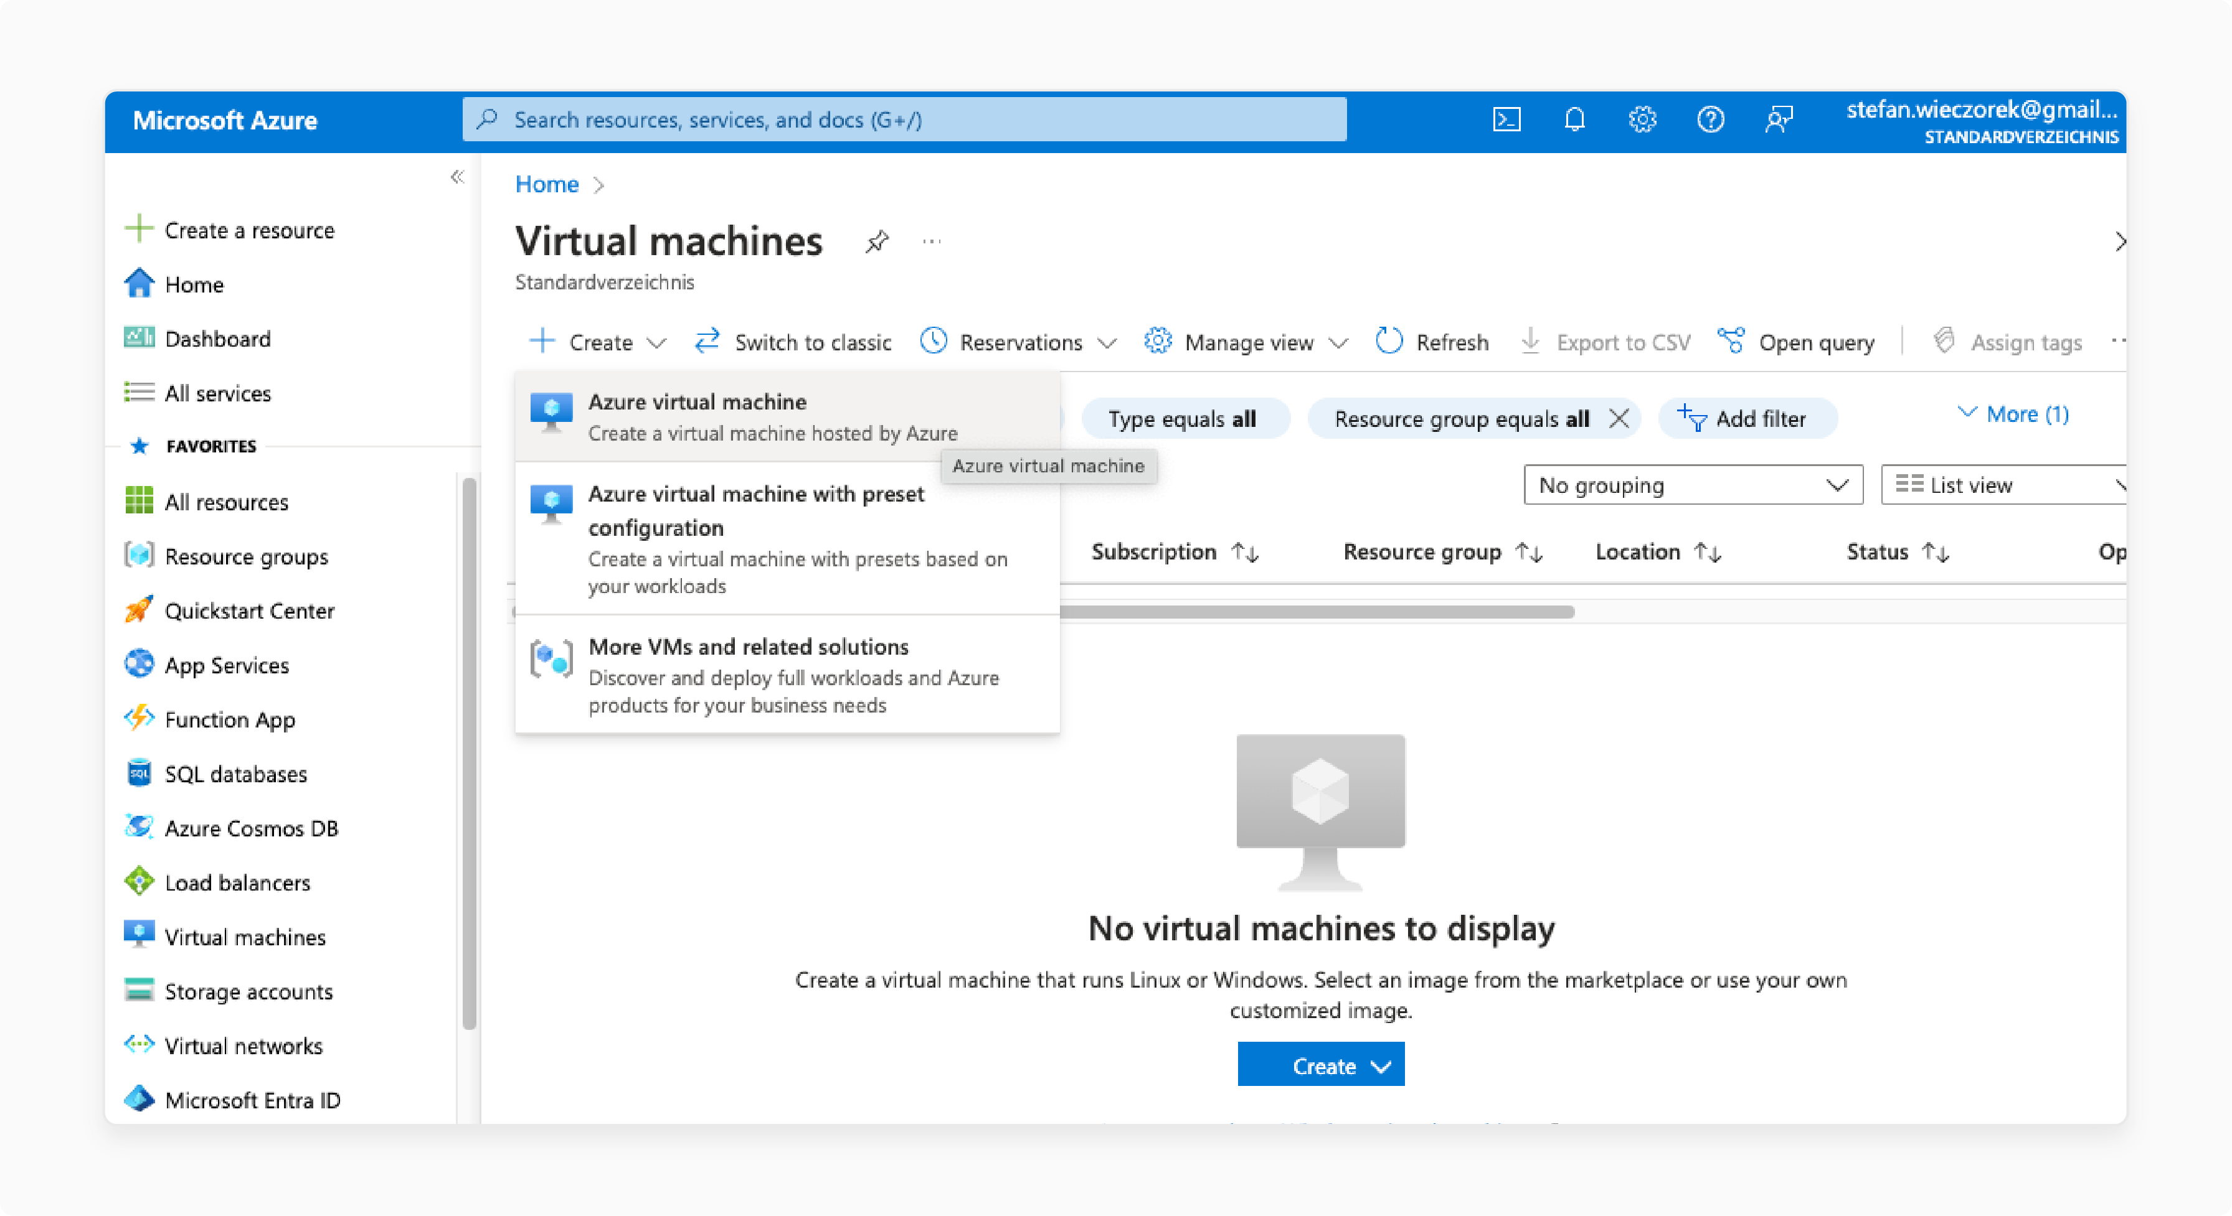Open Storage accounts favorite
This screenshot has width=2232, height=1216.
pos(229,992)
